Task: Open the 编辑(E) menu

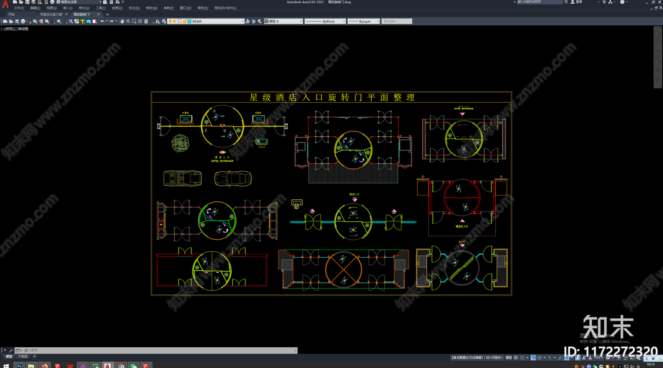Action: 35,8
